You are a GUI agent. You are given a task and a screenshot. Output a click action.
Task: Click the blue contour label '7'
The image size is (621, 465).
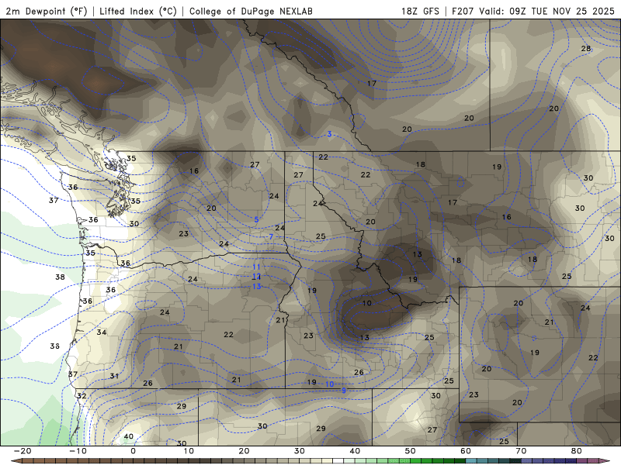[x=271, y=236]
